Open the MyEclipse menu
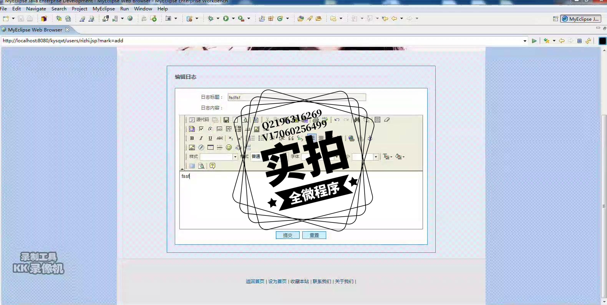The image size is (607, 305). coord(104,8)
